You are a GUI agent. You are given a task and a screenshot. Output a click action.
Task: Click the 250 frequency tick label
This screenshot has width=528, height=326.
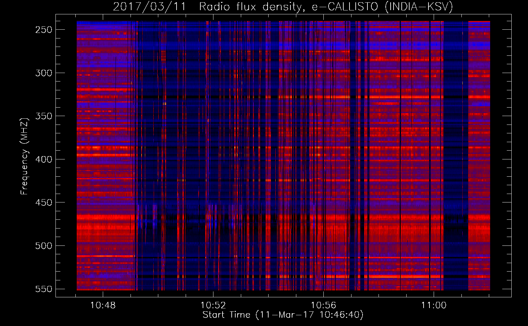point(44,30)
